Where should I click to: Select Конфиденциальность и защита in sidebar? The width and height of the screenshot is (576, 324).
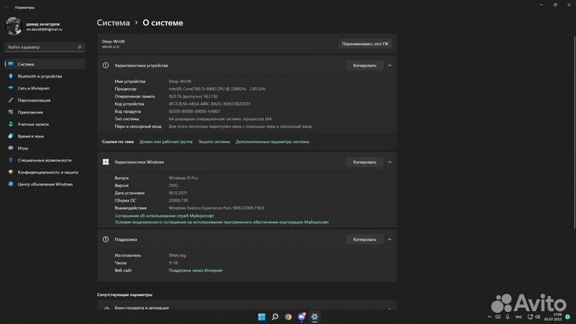[48, 172]
